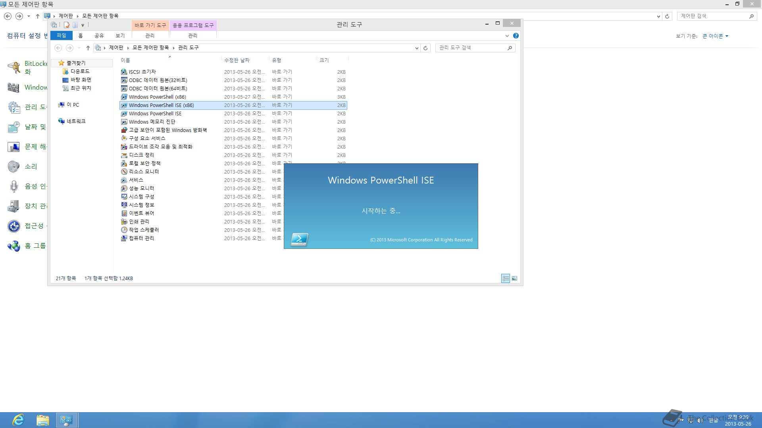Select 이 PC in the navigation pane

[73, 105]
